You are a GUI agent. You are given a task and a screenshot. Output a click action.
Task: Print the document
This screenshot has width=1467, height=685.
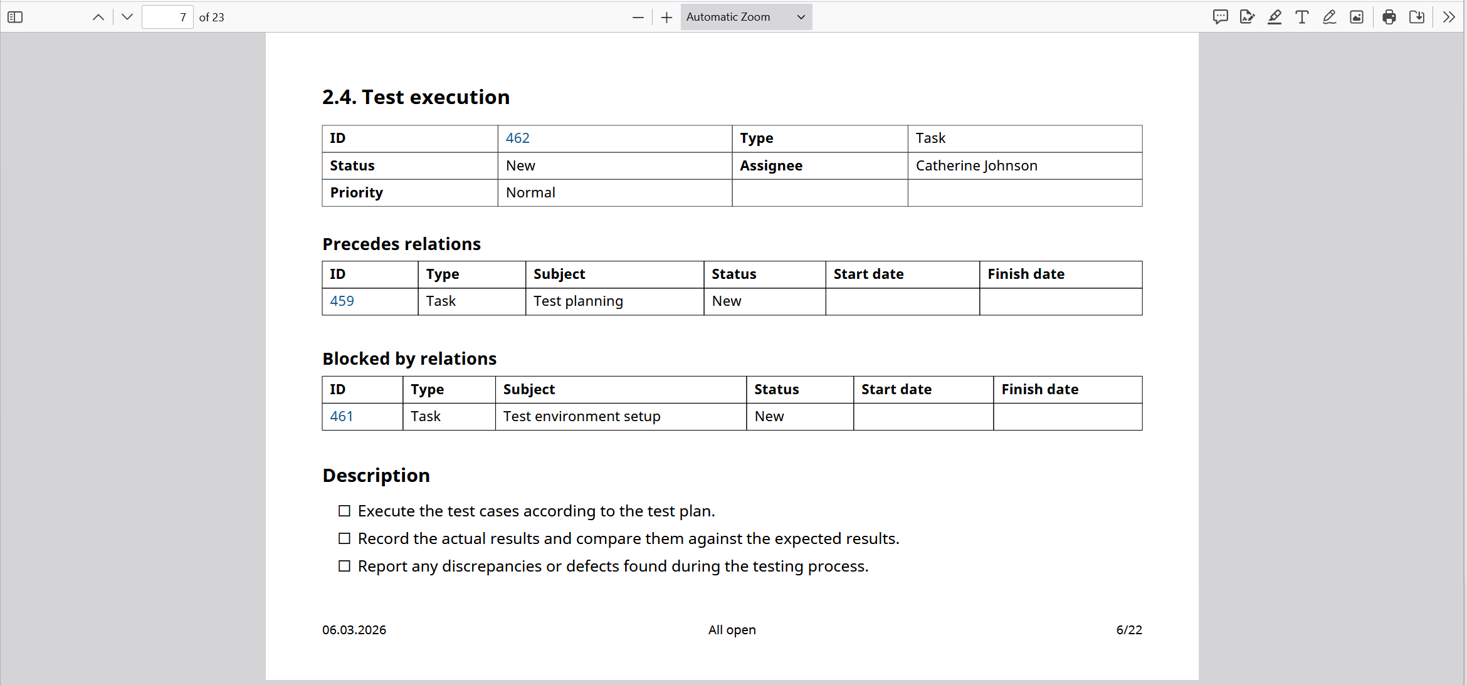click(1389, 17)
